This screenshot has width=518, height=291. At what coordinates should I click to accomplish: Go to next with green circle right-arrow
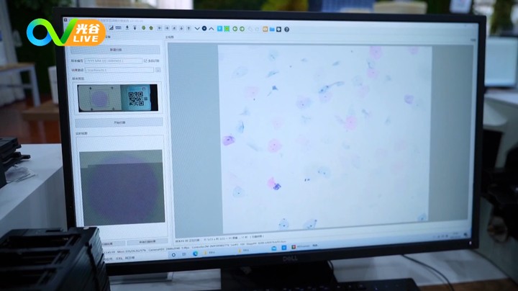[x=242, y=29]
